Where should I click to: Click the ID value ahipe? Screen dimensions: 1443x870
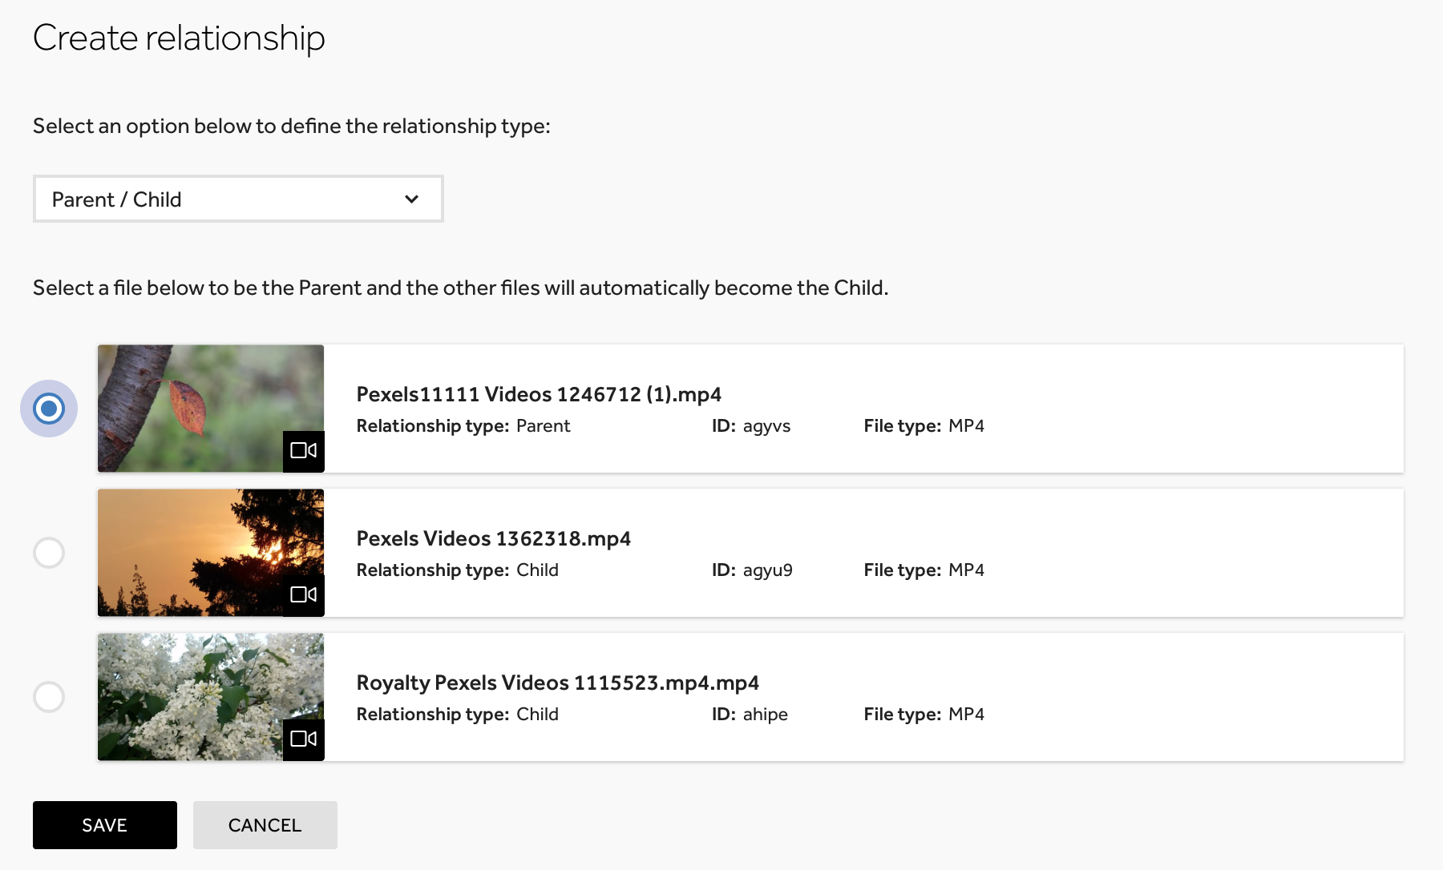click(x=765, y=715)
